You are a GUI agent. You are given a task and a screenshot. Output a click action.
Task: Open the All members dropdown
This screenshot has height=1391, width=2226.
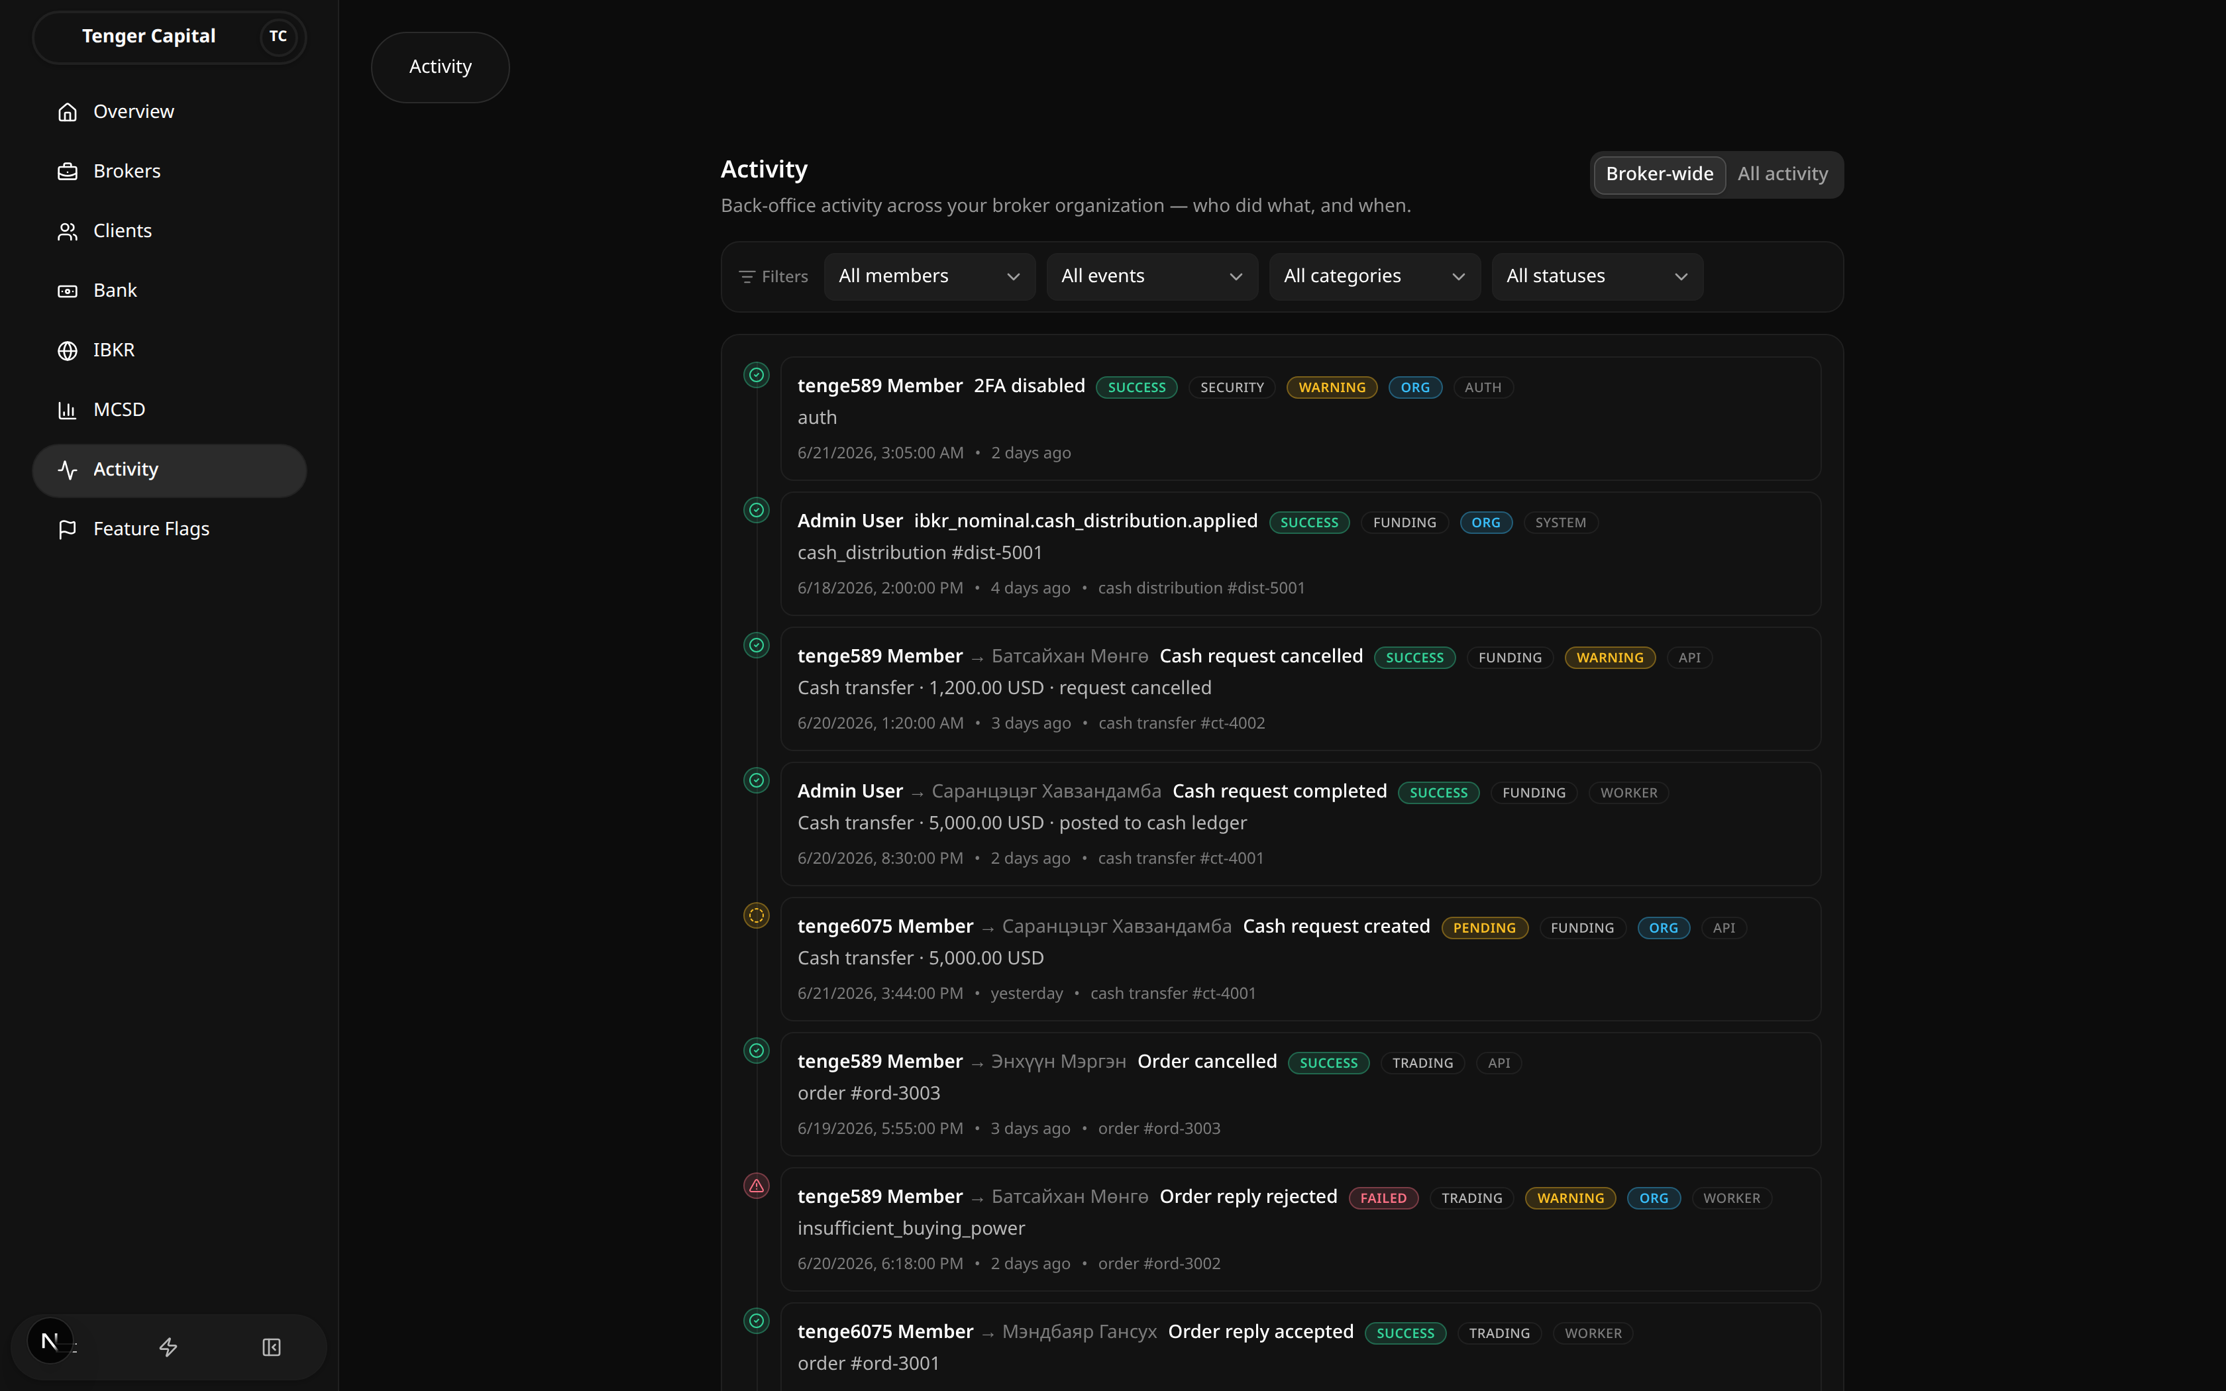click(929, 277)
